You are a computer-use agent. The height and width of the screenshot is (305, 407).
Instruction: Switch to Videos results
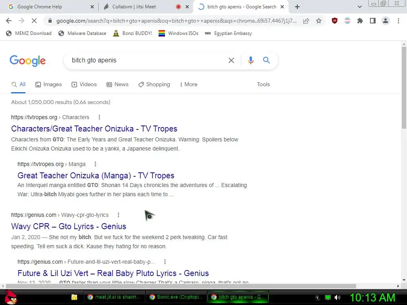(x=84, y=85)
